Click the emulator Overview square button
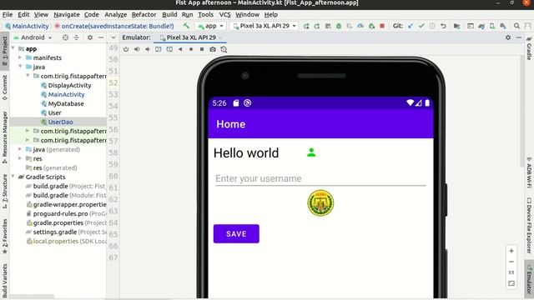The image size is (534, 300). click(202, 49)
